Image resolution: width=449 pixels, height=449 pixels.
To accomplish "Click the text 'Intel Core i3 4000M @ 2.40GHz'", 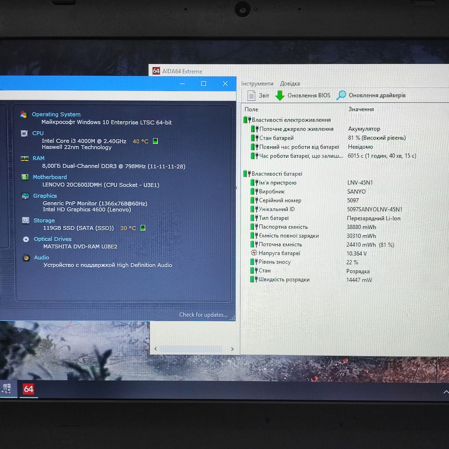I will (84, 141).
